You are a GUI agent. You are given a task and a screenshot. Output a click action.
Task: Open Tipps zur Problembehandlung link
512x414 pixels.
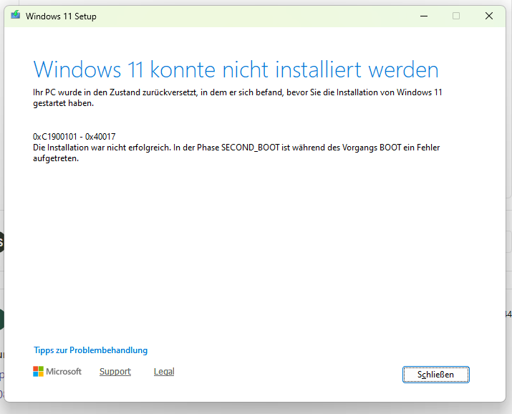[90, 350]
